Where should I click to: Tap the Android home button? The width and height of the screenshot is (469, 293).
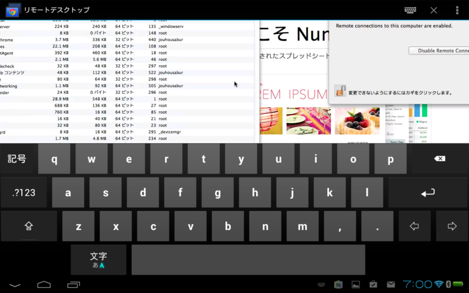43,284
